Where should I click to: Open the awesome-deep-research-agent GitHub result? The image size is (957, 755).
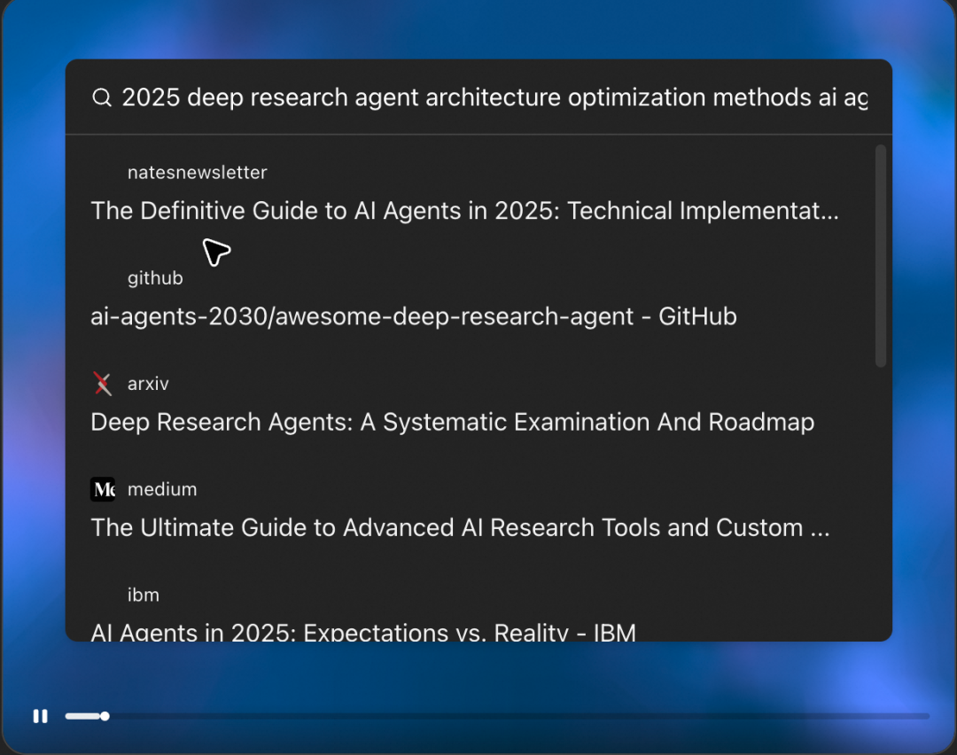coord(414,316)
